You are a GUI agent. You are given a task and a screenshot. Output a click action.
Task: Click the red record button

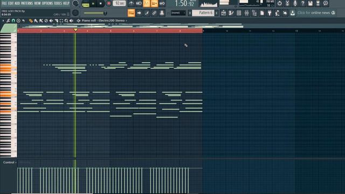[108, 4]
